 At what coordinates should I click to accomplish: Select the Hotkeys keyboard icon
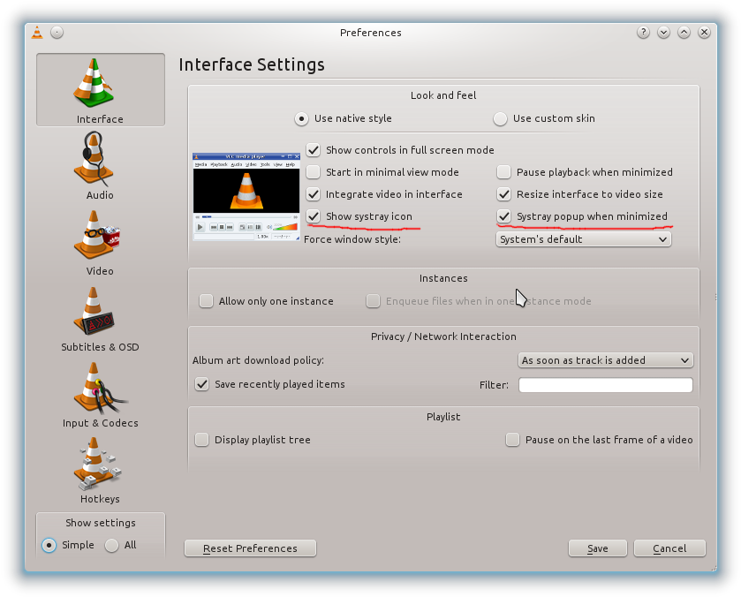pos(99,464)
